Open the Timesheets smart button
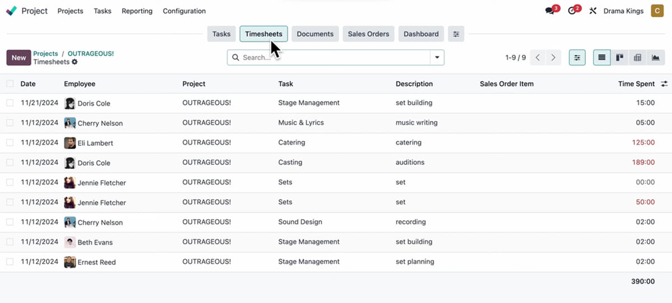This screenshot has height=303, width=672. [x=264, y=34]
